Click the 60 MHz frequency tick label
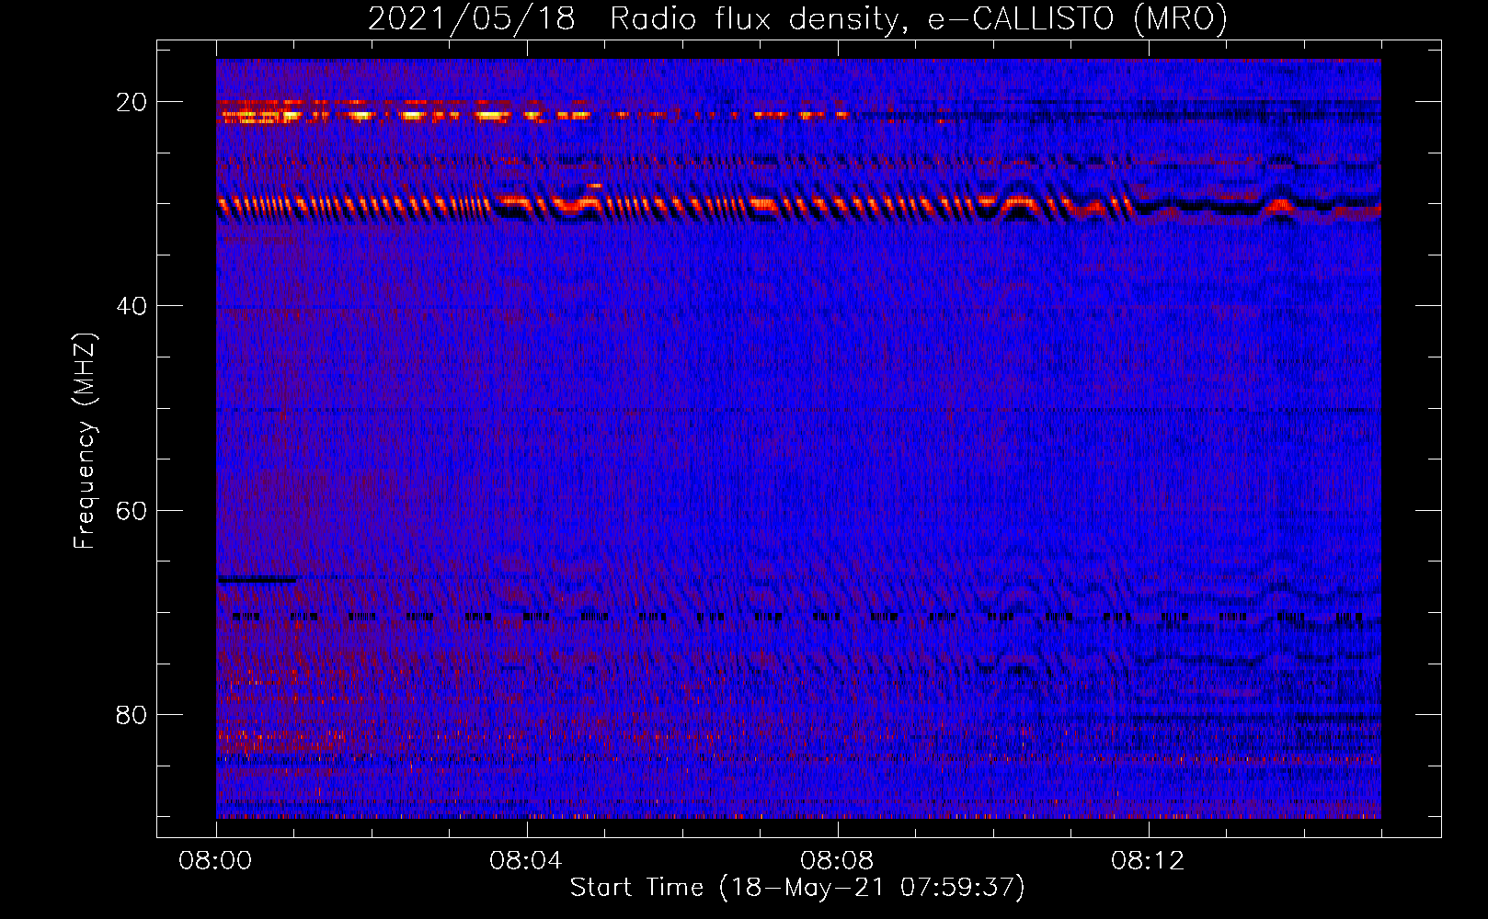Image resolution: width=1488 pixels, height=919 pixels. click(132, 510)
